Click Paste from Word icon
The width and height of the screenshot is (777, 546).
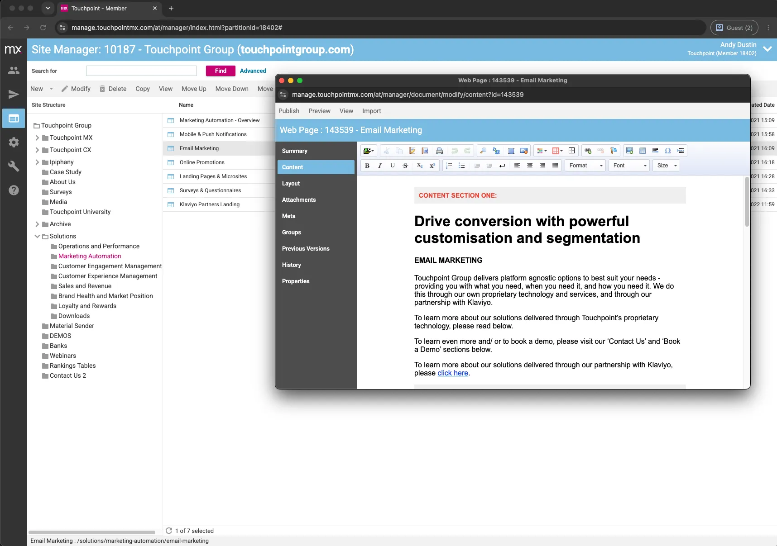pyautogui.click(x=425, y=151)
